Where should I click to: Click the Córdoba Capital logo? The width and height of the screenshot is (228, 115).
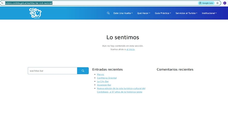point(35,13)
